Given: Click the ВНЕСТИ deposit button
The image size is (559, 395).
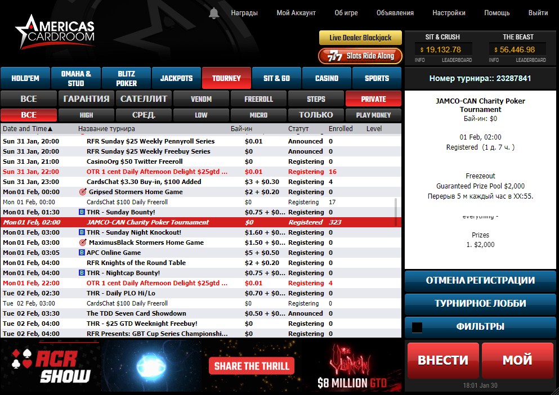Looking at the screenshot, I should coord(443,360).
